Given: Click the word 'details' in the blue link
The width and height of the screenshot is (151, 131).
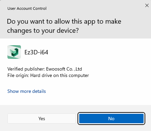Looking at the screenshot, I should [x=39, y=91].
